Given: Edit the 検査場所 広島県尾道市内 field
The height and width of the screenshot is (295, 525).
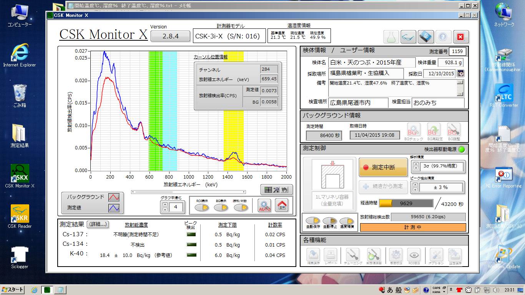Looking at the screenshot, I should [x=358, y=103].
